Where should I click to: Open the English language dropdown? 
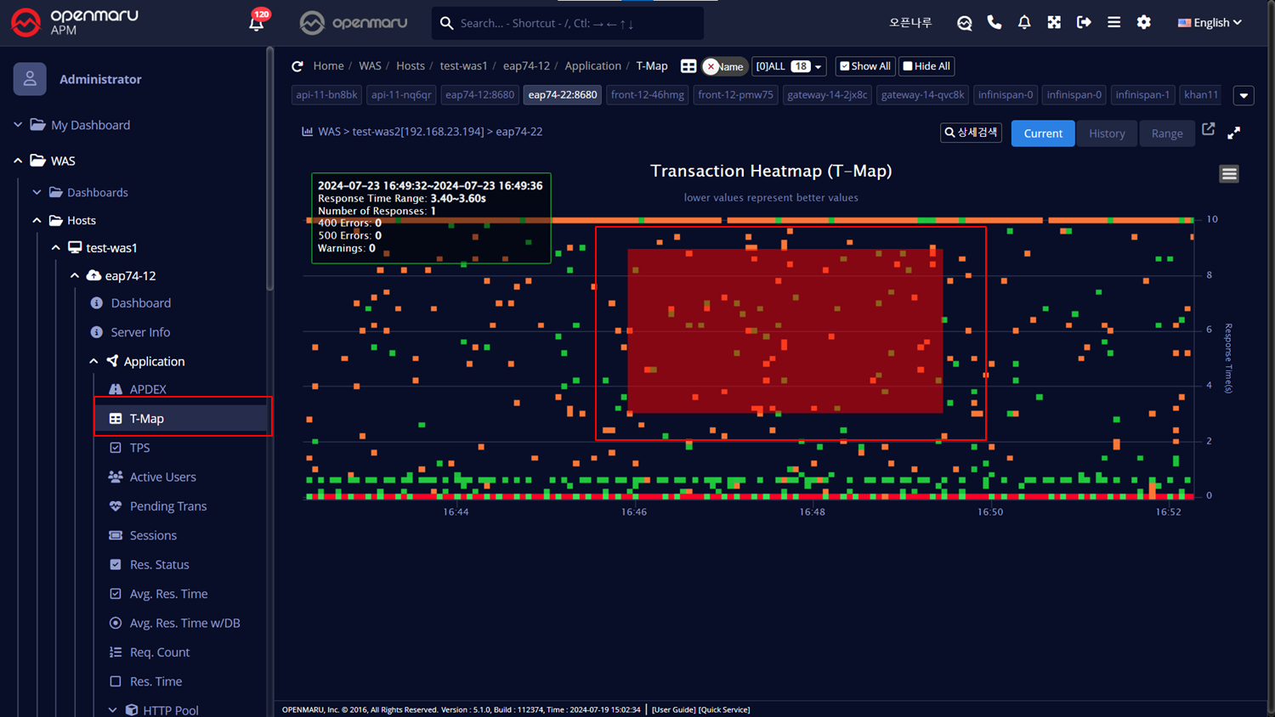click(x=1210, y=23)
